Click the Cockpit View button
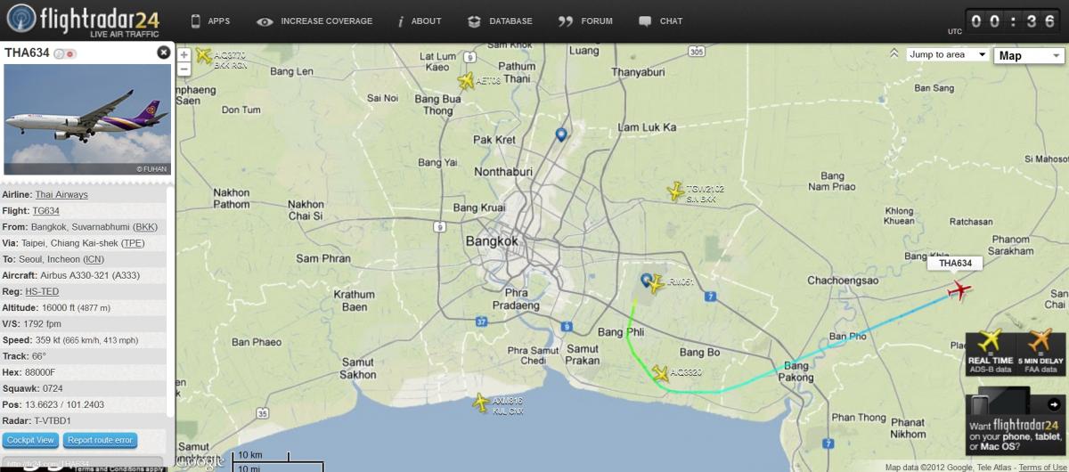The width and height of the screenshot is (1069, 472). coord(31,440)
